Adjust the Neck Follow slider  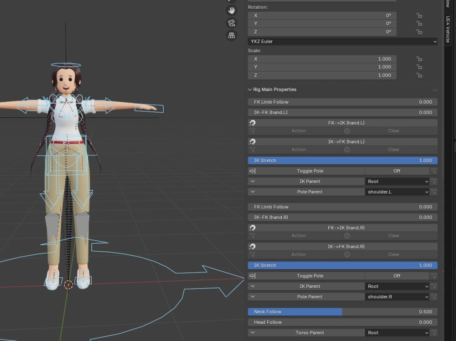[x=342, y=312]
